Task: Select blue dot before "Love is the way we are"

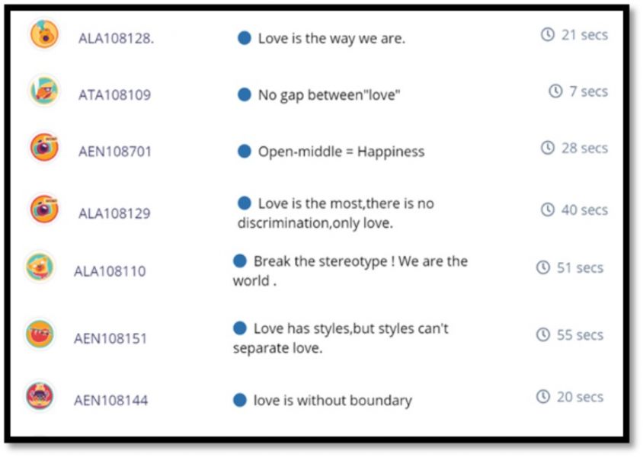Action: [244, 38]
